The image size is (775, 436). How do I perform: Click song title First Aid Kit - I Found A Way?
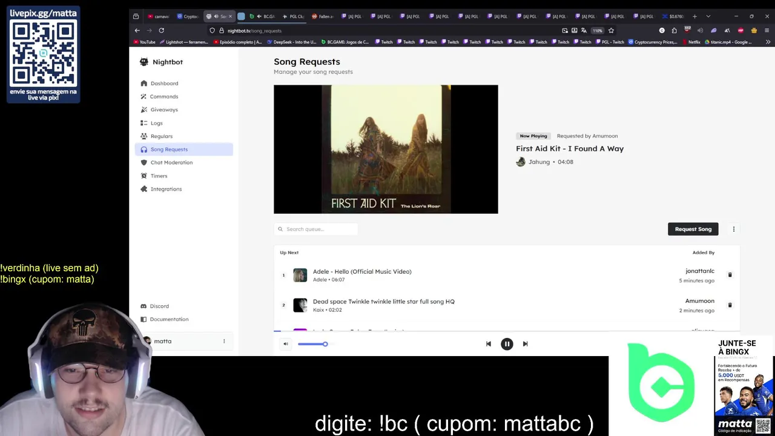pos(570,148)
